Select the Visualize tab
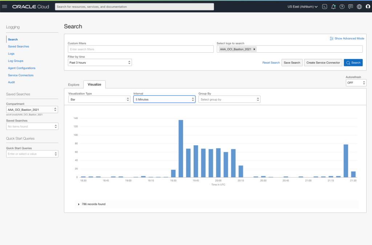 (94, 84)
